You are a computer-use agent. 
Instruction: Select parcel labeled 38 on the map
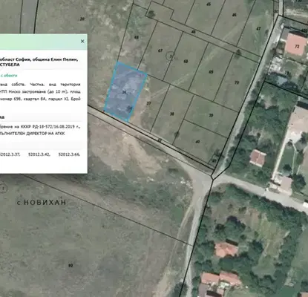[172, 114]
